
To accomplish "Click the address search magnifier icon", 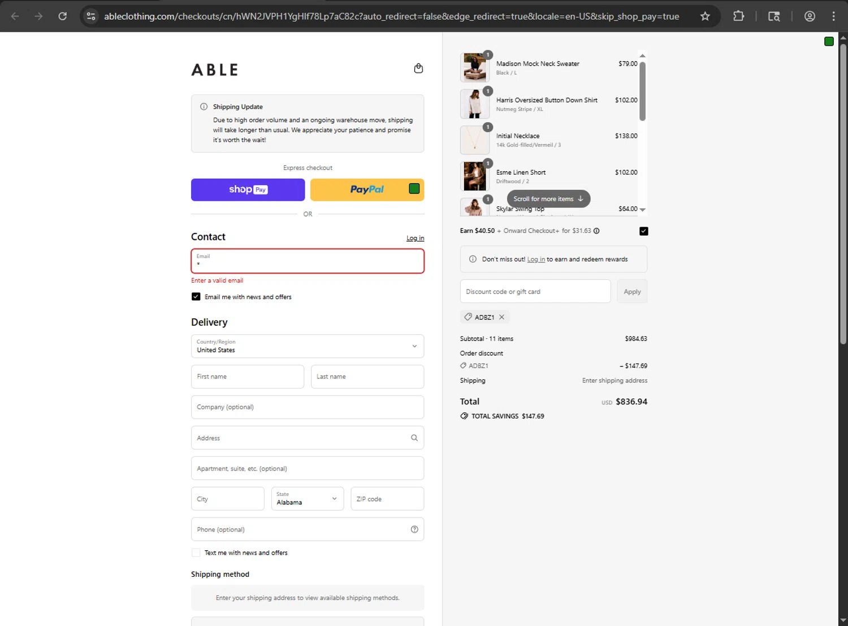I will click(414, 438).
